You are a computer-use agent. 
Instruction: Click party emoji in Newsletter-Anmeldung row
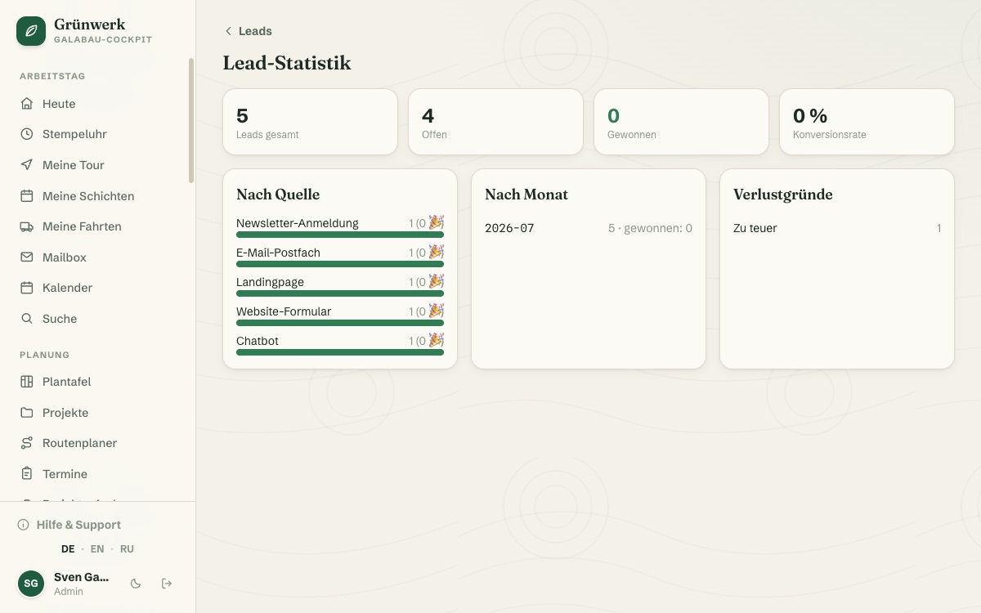437,222
